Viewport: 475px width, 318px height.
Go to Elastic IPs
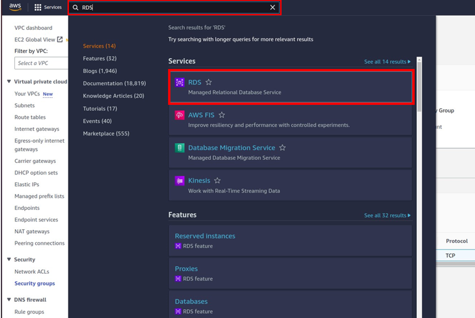click(27, 185)
